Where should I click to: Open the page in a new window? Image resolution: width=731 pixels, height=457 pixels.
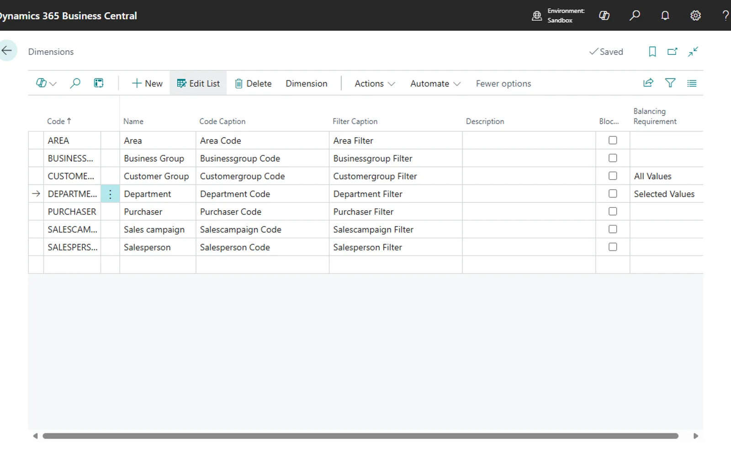tap(673, 52)
